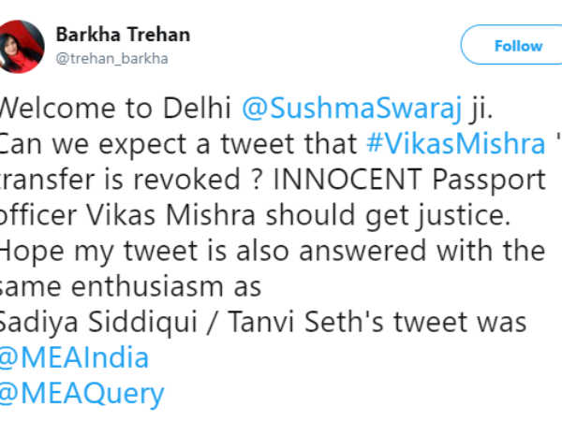Visit the @trehan_barkha handle
The height and width of the screenshot is (421, 562).
pos(111,58)
